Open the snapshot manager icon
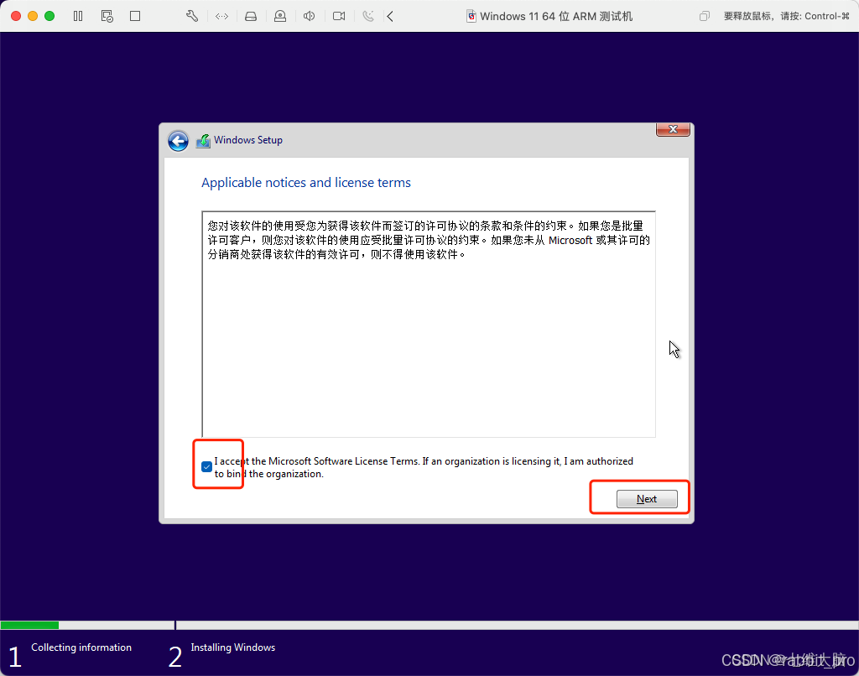The image size is (859, 676). 107,16
